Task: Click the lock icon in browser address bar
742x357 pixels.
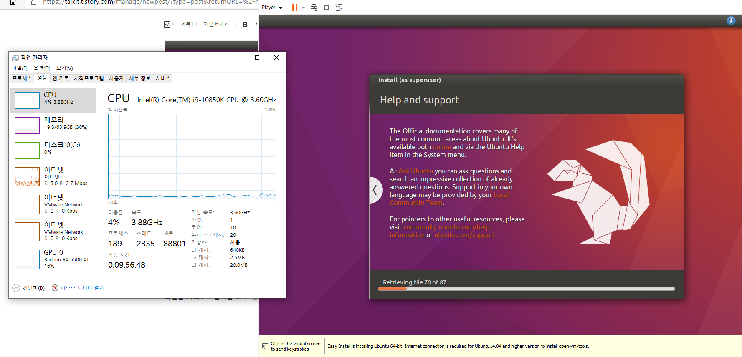Action: tap(34, 3)
